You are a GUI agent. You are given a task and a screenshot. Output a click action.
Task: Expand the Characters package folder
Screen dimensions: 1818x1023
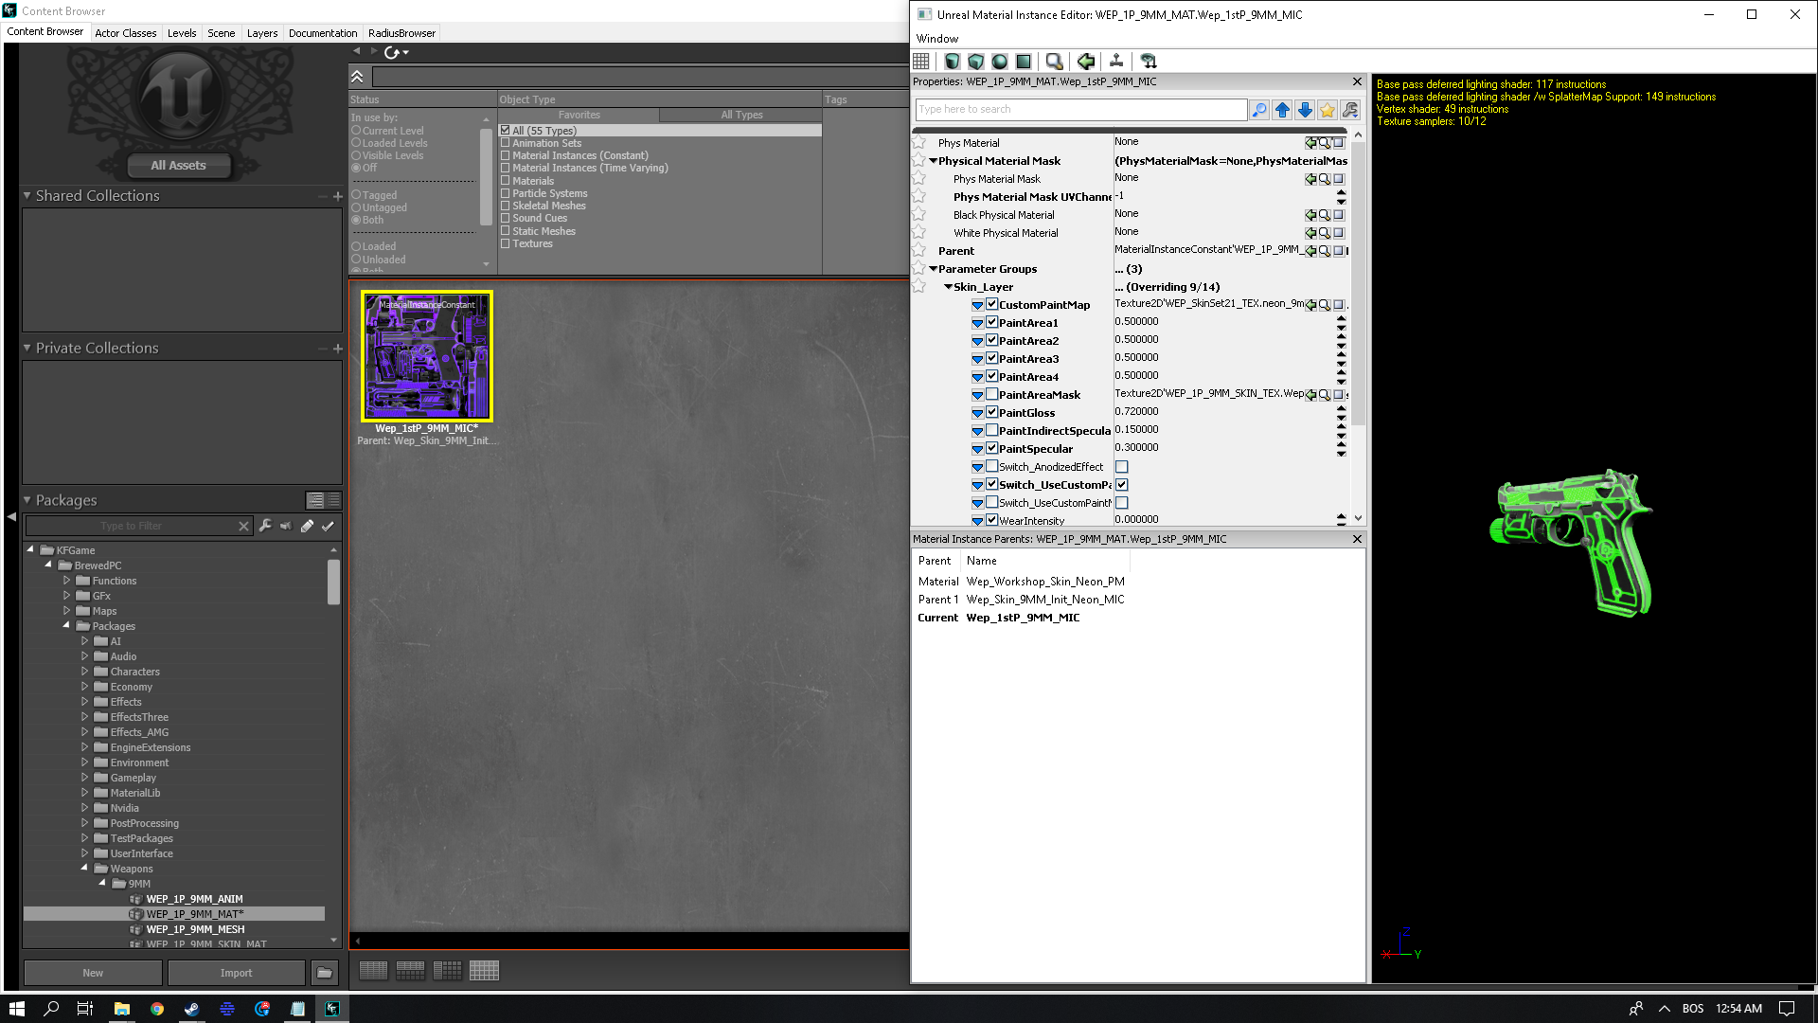84,672
